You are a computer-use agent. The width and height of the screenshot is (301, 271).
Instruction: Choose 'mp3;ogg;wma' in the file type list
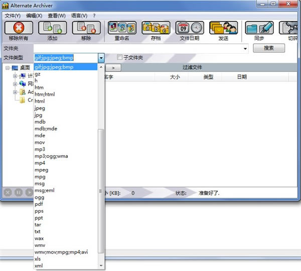(x=51, y=156)
